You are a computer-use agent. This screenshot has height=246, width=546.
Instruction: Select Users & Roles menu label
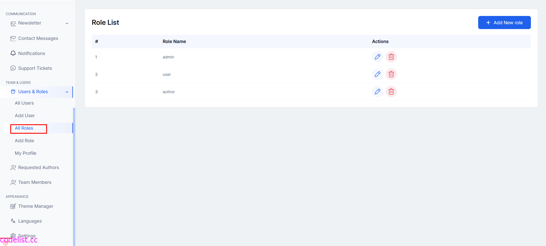pos(33,92)
